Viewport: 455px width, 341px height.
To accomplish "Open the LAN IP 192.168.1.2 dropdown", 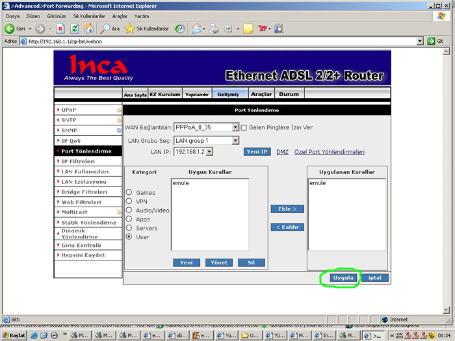I will tap(193, 151).
